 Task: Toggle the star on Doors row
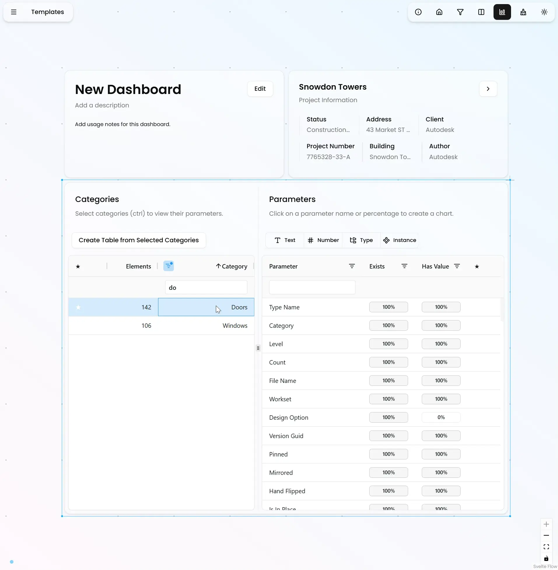point(78,307)
